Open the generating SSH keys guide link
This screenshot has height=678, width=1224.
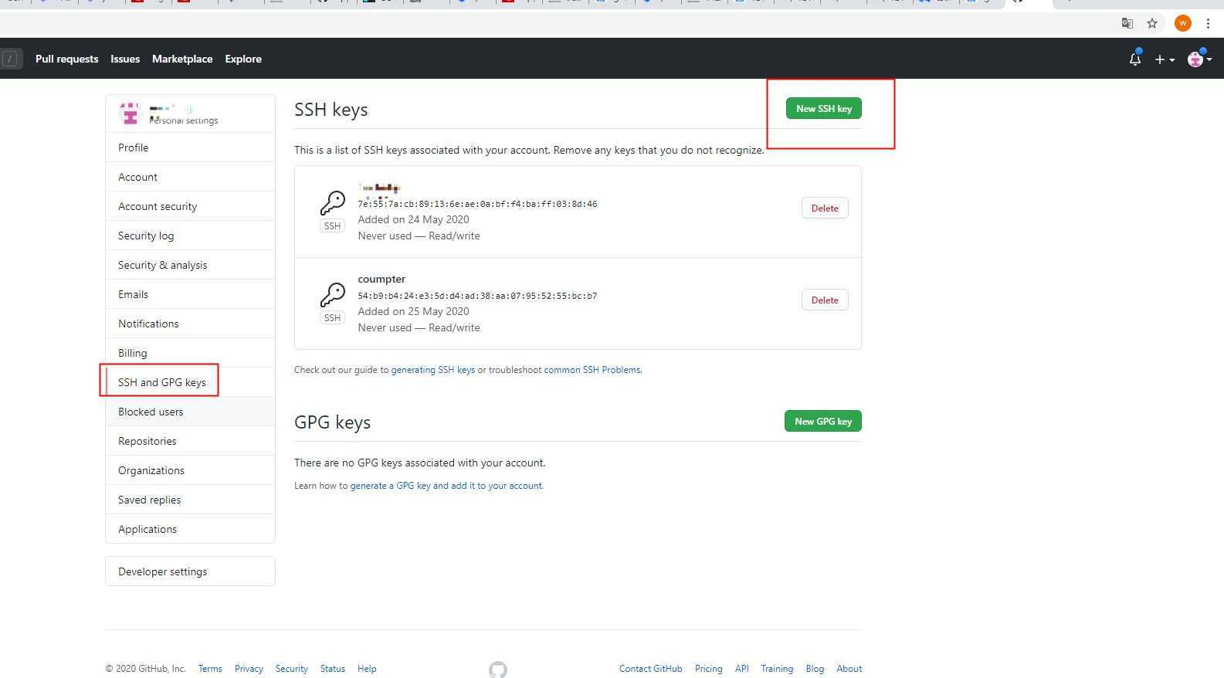(433, 370)
